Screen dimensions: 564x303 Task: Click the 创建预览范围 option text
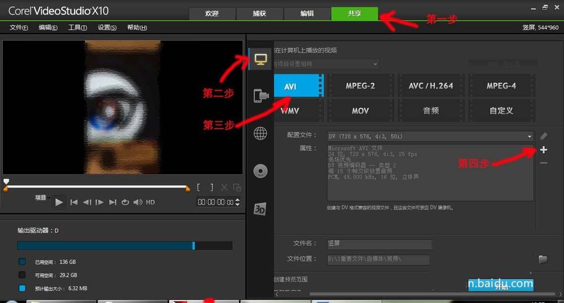pyautogui.click(x=290, y=279)
